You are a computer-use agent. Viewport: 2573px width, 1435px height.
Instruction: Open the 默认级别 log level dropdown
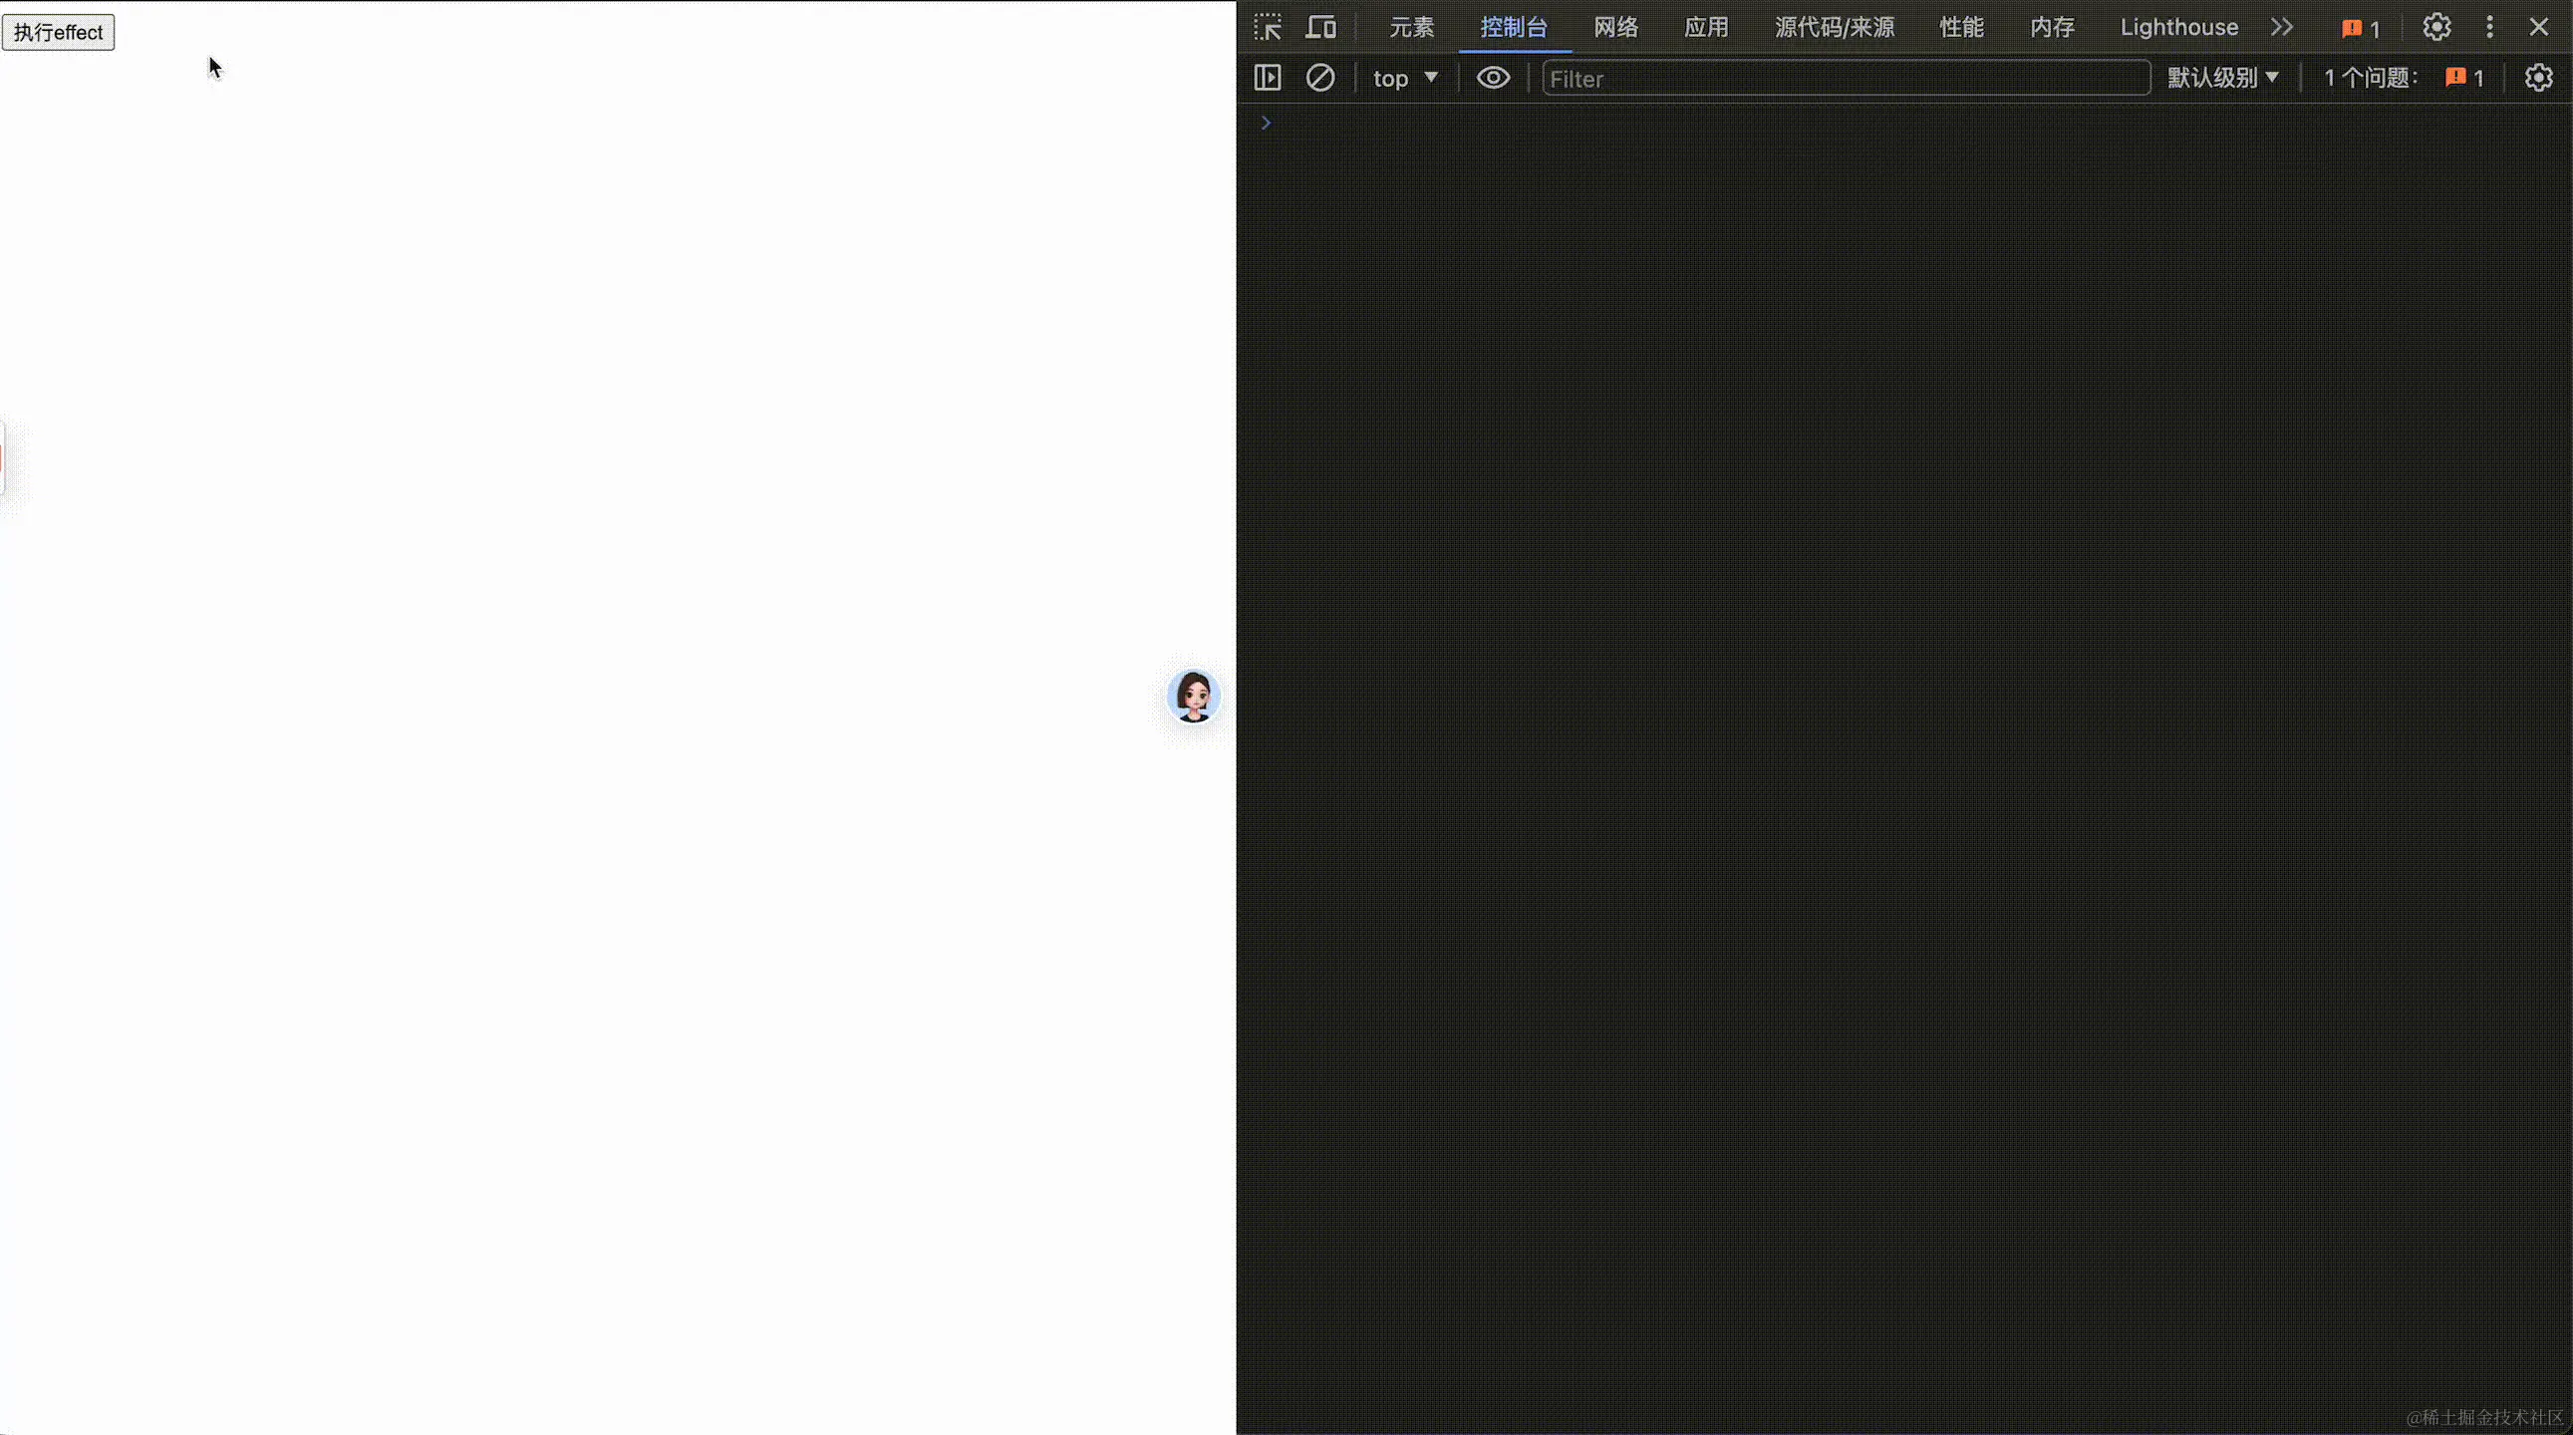(2223, 78)
